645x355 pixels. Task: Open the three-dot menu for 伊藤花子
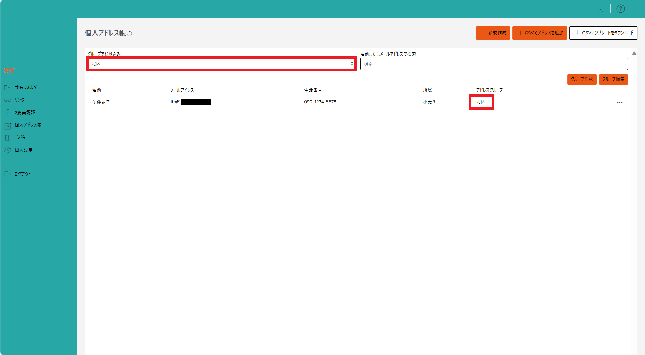click(x=620, y=102)
